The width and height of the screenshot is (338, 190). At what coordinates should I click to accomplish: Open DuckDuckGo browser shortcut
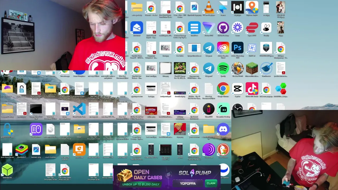pos(223,150)
